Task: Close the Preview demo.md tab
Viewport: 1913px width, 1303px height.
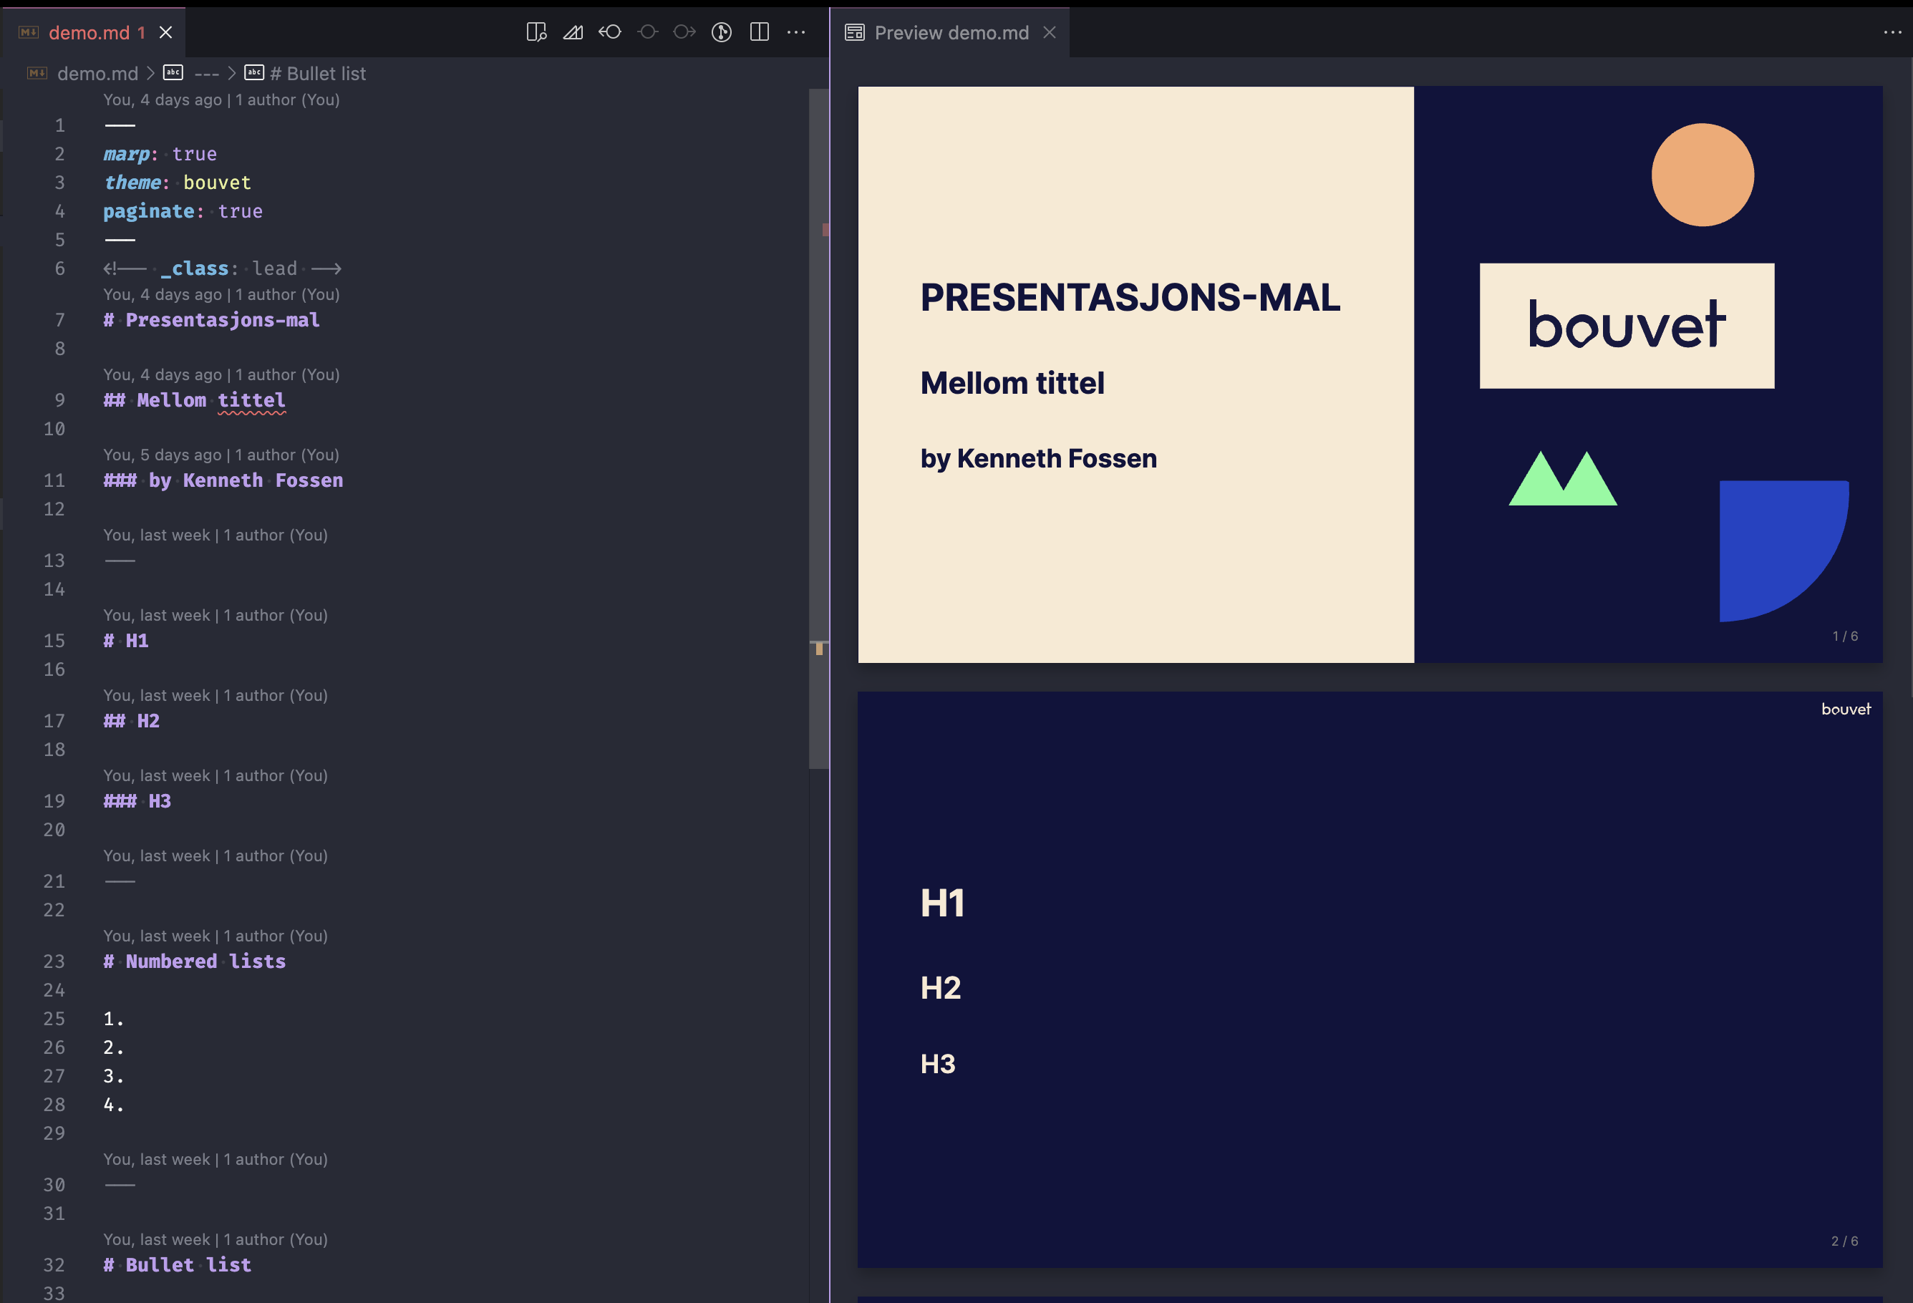Action: point(1049,32)
